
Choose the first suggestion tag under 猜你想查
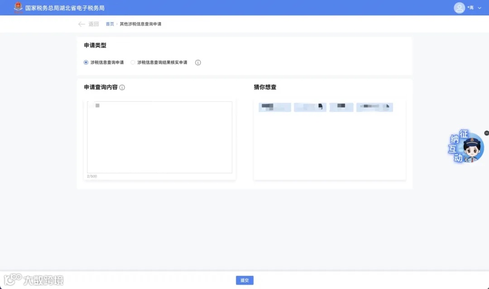click(275, 107)
